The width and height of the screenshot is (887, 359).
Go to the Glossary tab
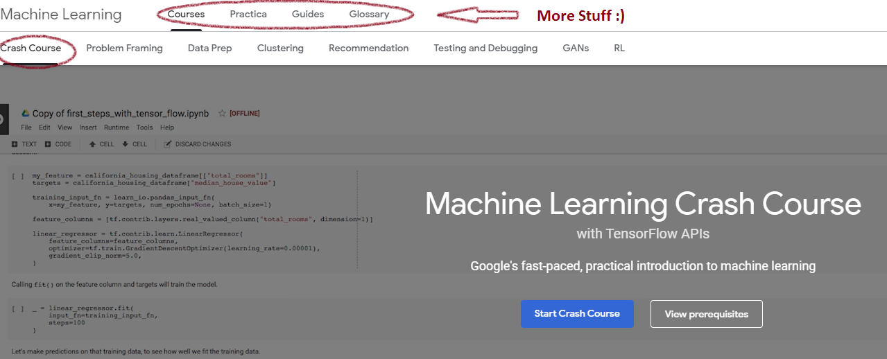(369, 15)
